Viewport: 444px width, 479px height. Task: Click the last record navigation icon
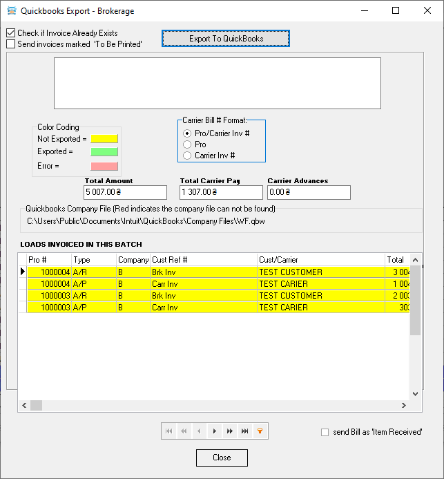[244, 431]
